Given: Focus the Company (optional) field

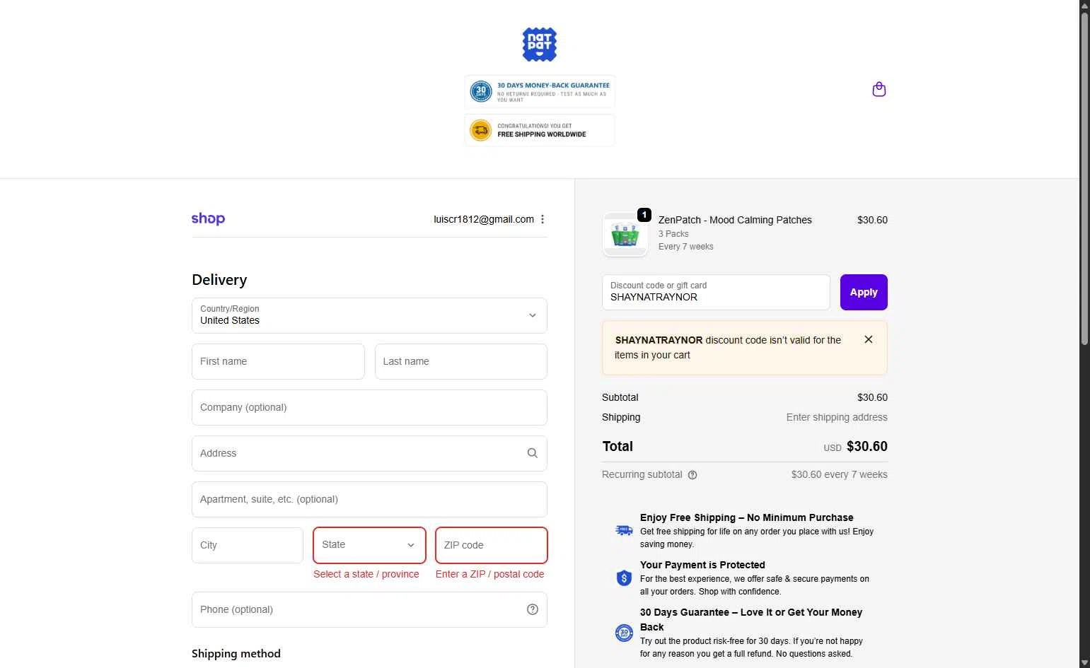Looking at the screenshot, I should tap(369, 407).
